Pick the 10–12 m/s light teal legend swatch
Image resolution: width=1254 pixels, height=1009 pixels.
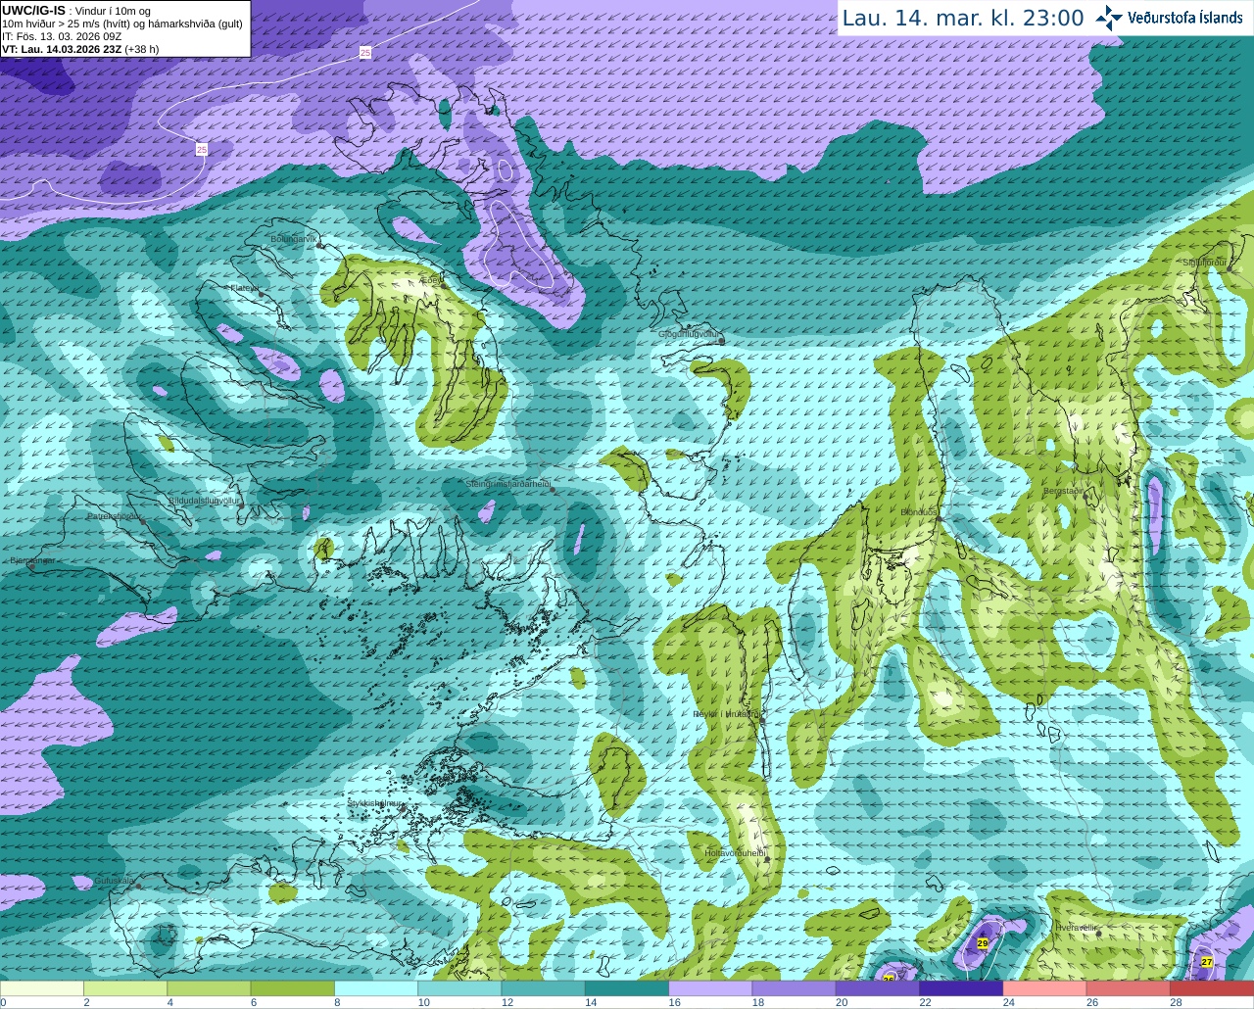coord(459,988)
